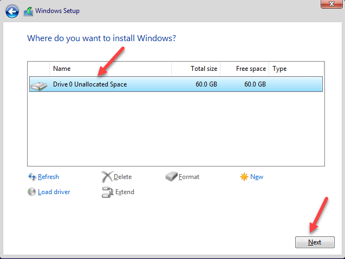
Task: Choose the Format text link
Action: coord(189,177)
